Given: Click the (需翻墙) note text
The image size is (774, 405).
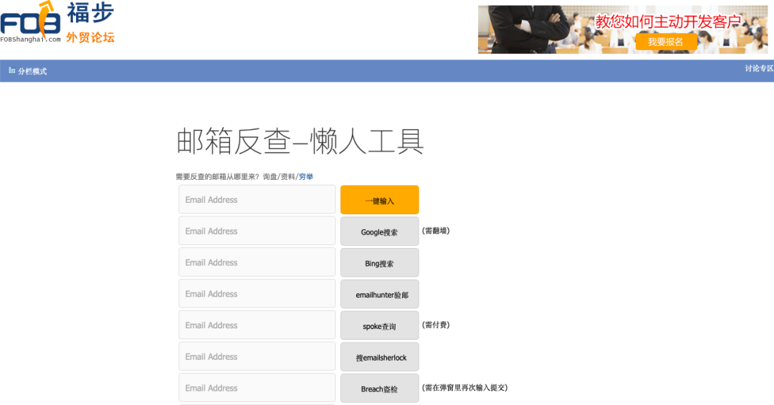Looking at the screenshot, I should click(436, 231).
